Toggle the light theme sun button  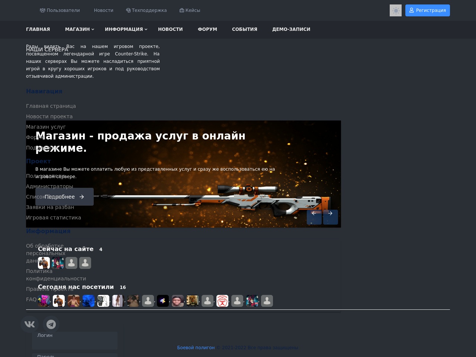point(396,10)
